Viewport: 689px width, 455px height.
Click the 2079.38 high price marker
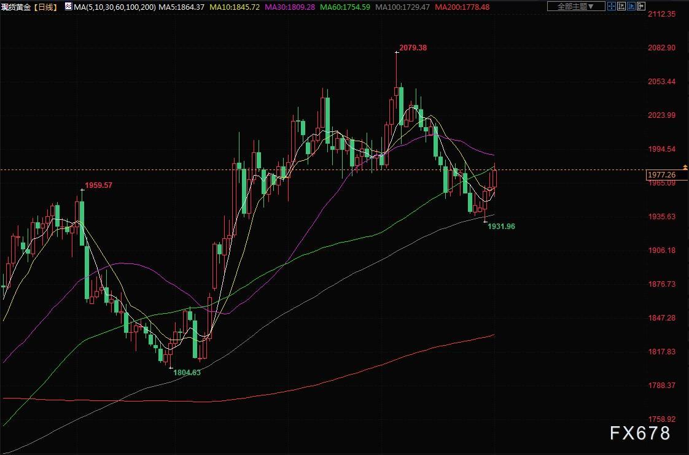point(413,47)
